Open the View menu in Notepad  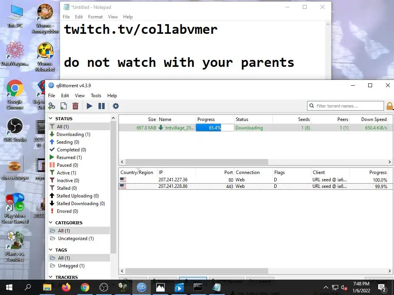[113, 17]
